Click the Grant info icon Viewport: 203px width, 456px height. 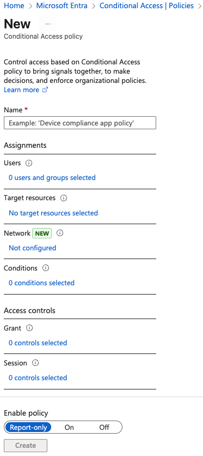[29, 328]
